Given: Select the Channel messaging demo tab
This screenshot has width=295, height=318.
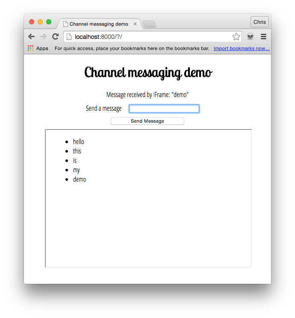Looking at the screenshot, I should coord(98,24).
